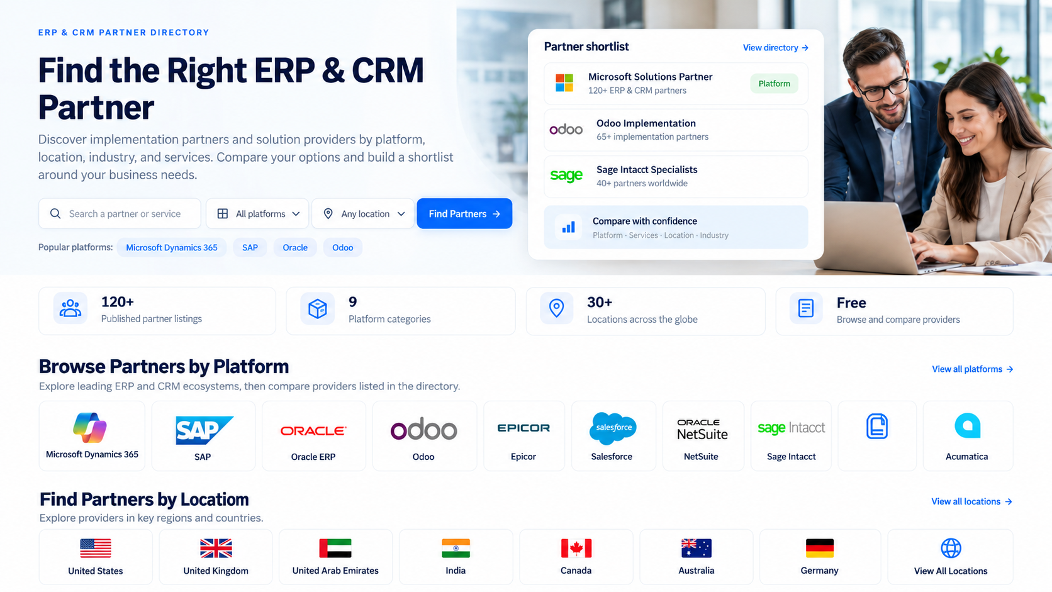
Task: Expand the Any location dropdown
Action: pos(363,214)
